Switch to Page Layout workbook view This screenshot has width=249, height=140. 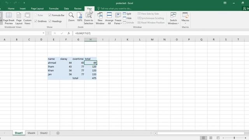pyautogui.click(x=19, y=18)
